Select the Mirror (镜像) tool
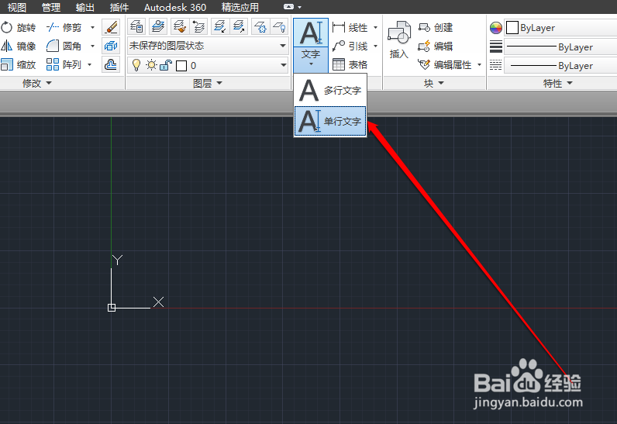This screenshot has height=424, width=617. (x=19, y=46)
